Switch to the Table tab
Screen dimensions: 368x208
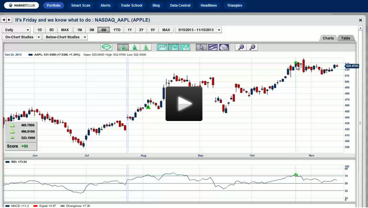(346, 38)
